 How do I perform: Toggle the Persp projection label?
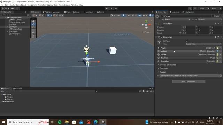coord(146,32)
